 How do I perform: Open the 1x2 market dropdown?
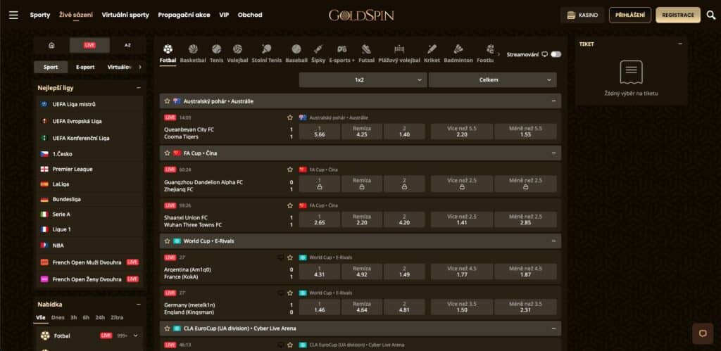[x=363, y=80]
